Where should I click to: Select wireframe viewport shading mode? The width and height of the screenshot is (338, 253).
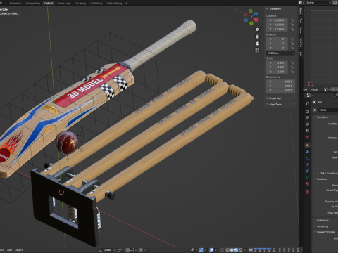[227, 250]
